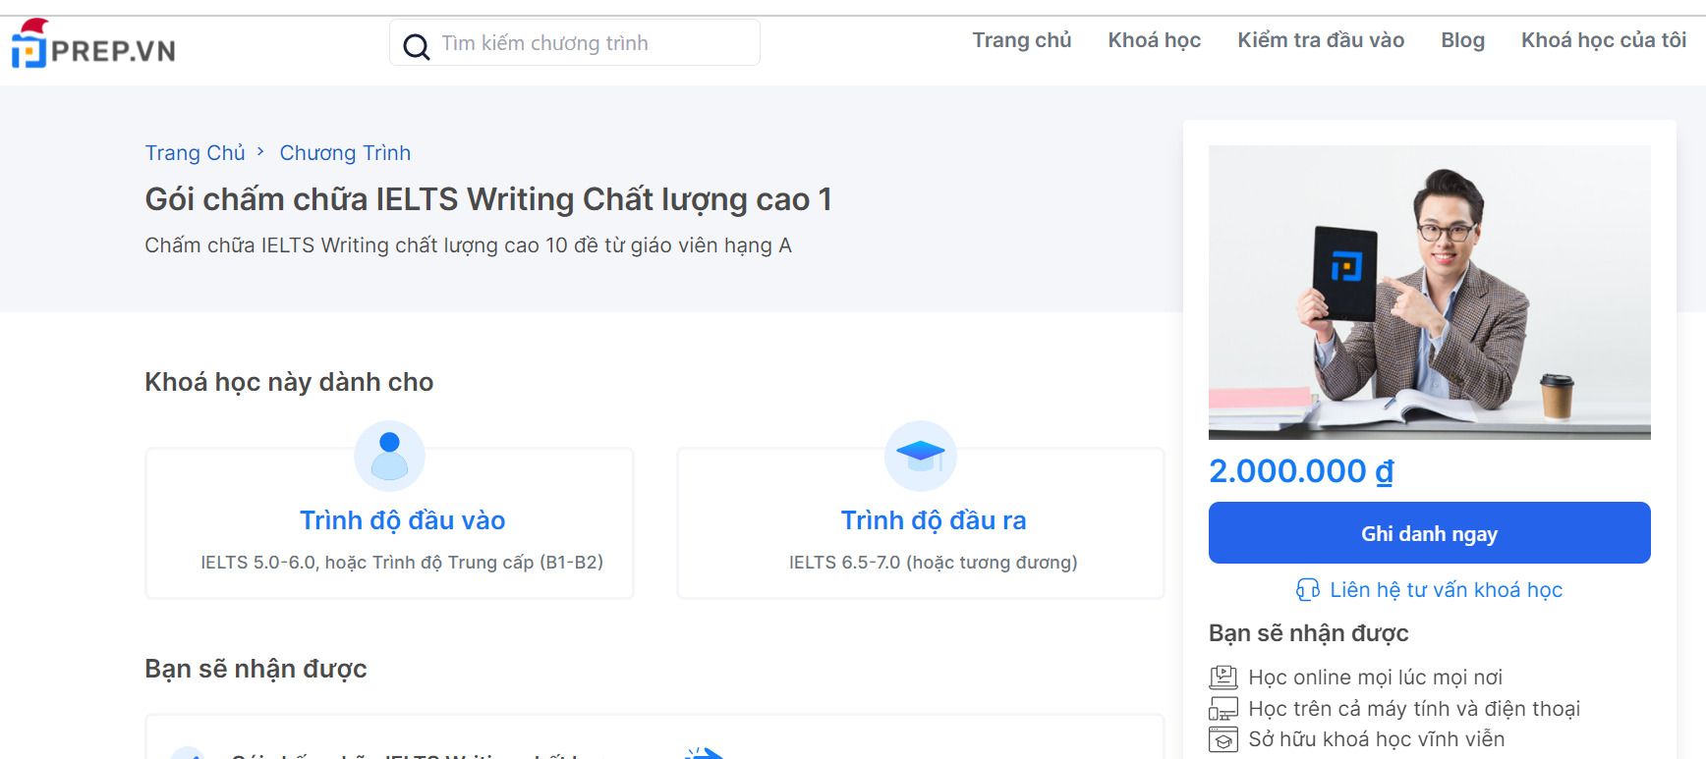Click the subtitle about 10 đề từ giáo viên hạng A
Screen dimensions: 1706x759
[468, 245]
